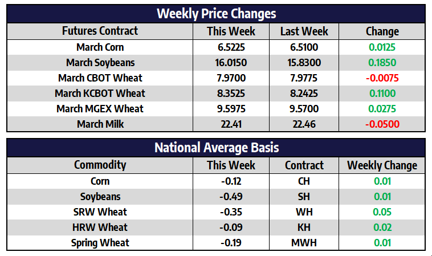Select the March Milk change value -0.0500
Viewport: 432px width, 256px height.
pos(382,124)
